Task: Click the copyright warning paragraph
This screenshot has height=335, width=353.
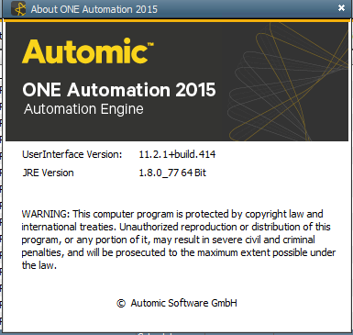Action: pos(179,240)
